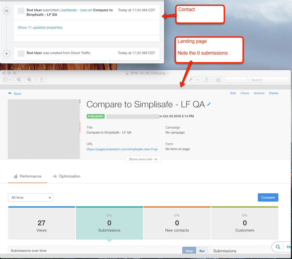The height and width of the screenshot is (259, 292).
Task: Click the filter list icon atop the timeline
Action: click(x=6, y=11)
